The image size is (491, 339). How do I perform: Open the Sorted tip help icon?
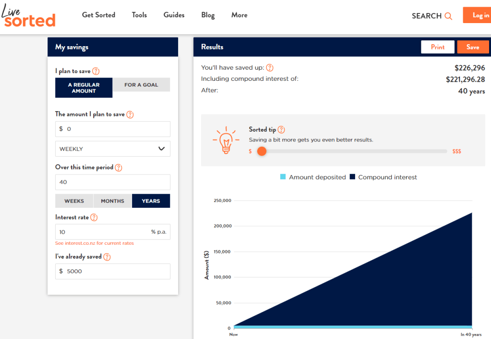(281, 130)
